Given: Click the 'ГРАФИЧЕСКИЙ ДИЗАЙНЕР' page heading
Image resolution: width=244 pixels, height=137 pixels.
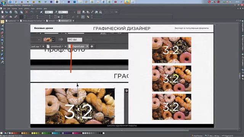Looking at the screenshot, I should [x=122, y=29].
